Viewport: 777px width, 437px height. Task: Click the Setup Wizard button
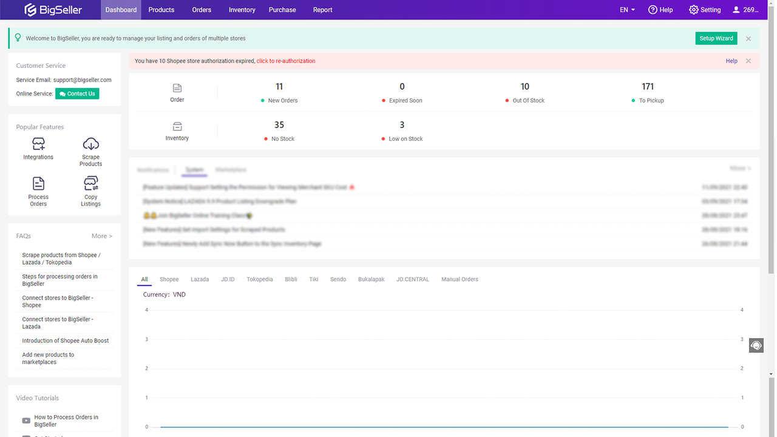716,38
